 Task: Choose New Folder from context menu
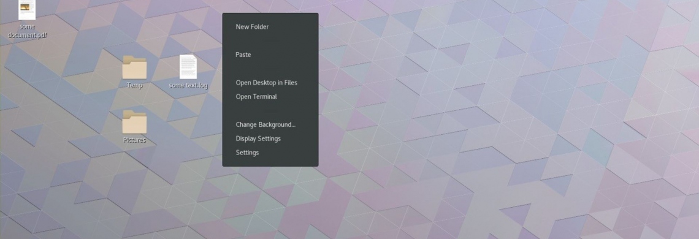pyautogui.click(x=270, y=27)
